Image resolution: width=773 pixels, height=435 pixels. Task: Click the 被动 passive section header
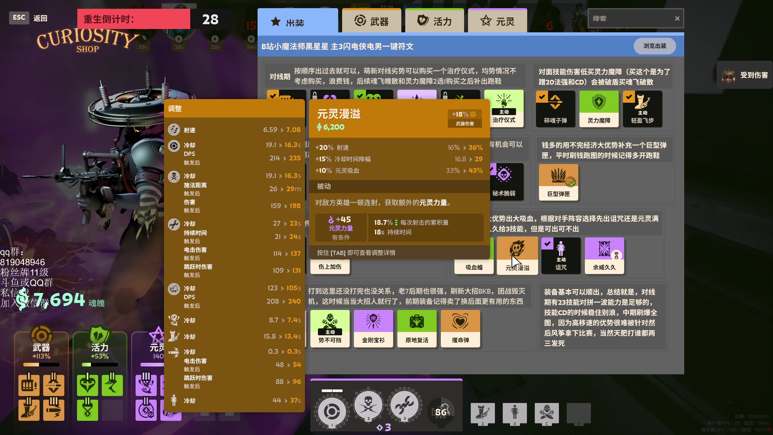399,186
